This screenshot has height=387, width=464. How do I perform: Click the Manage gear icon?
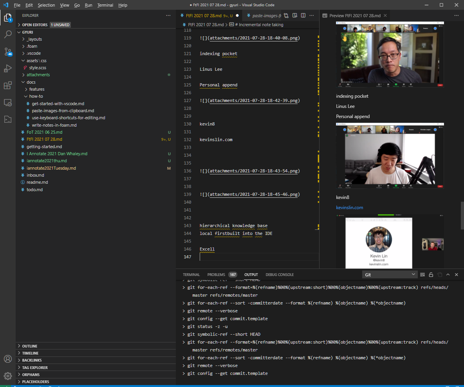point(8,376)
